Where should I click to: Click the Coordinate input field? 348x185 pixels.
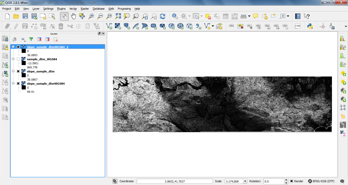(175, 181)
